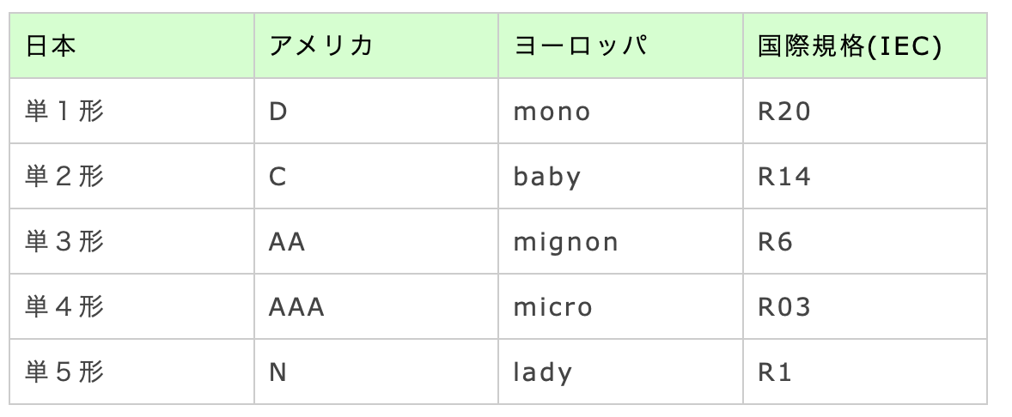Select the 単2形 cell
Image resolution: width=1012 pixels, height=417 pixels.
(65, 177)
